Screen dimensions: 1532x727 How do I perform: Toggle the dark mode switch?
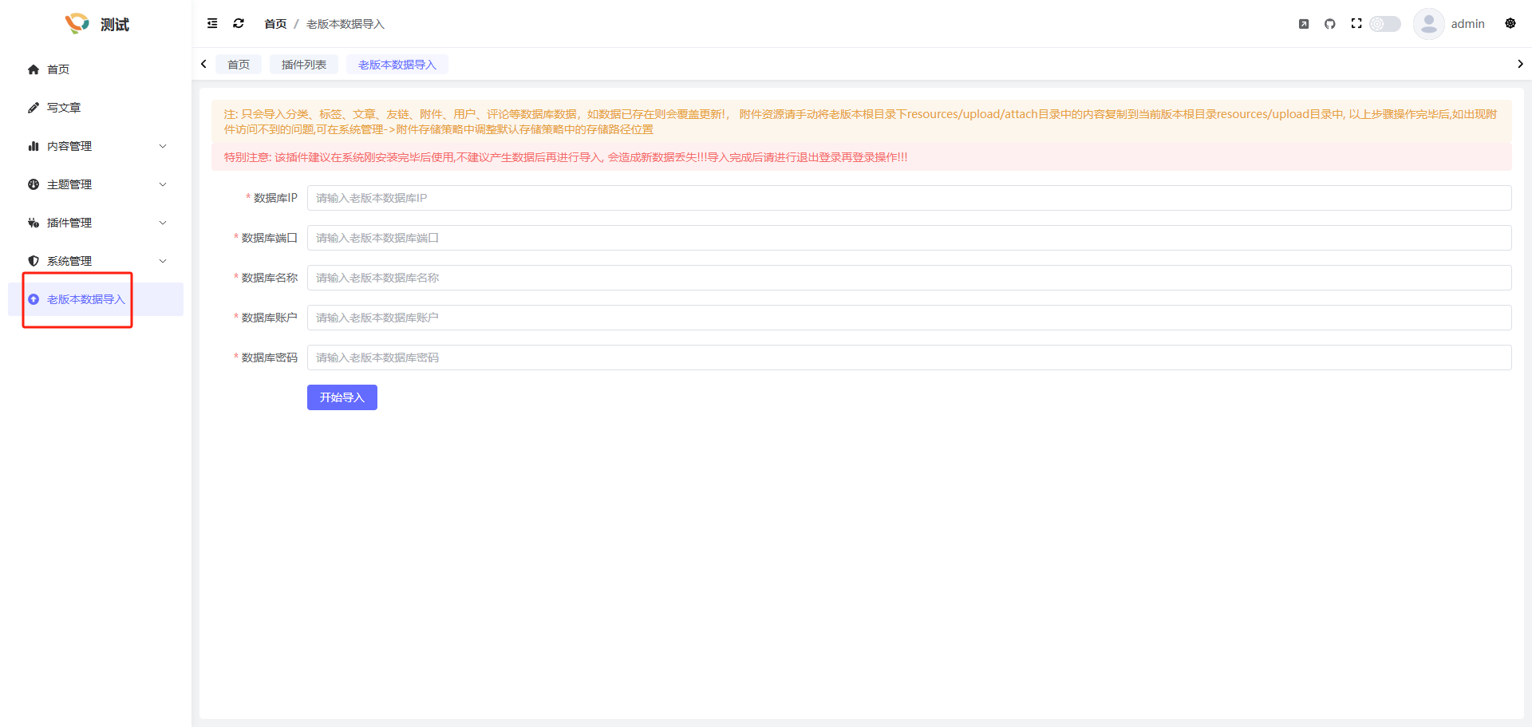[1385, 24]
